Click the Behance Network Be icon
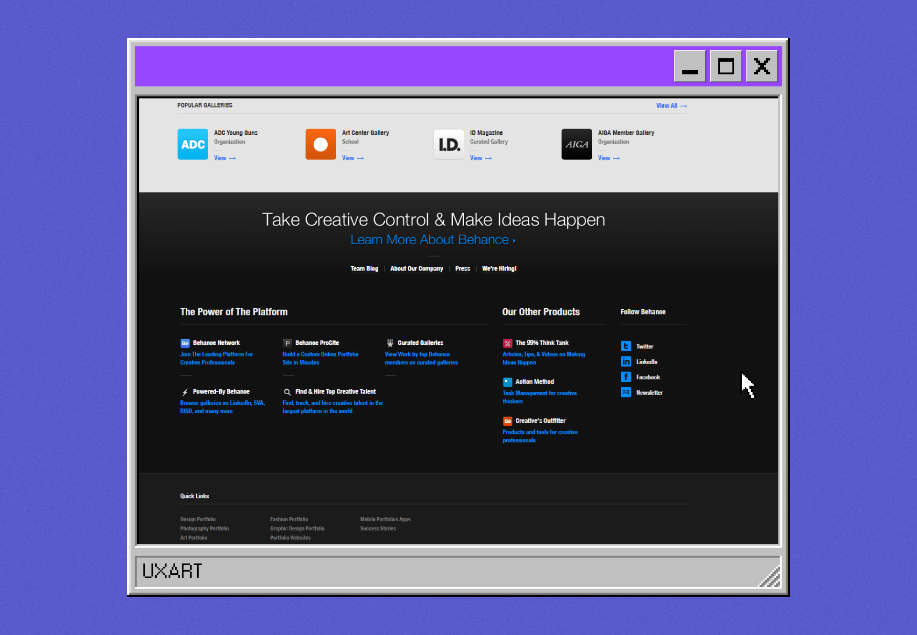 tap(185, 343)
